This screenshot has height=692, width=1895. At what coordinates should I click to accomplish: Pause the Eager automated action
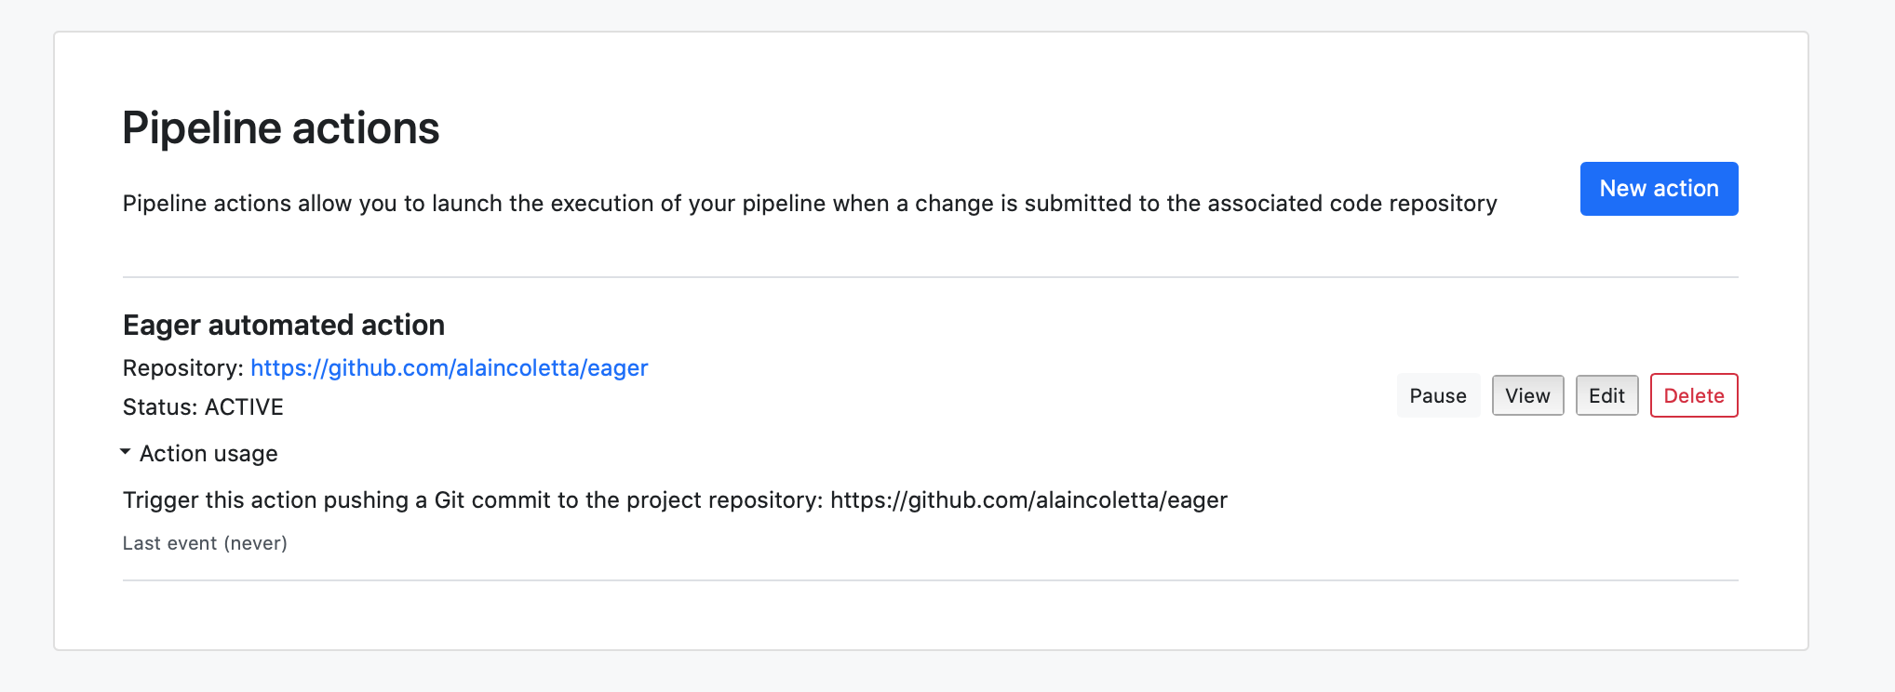pyautogui.click(x=1438, y=395)
